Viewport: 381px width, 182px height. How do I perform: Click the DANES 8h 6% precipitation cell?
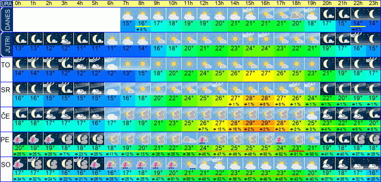click(x=143, y=29)
